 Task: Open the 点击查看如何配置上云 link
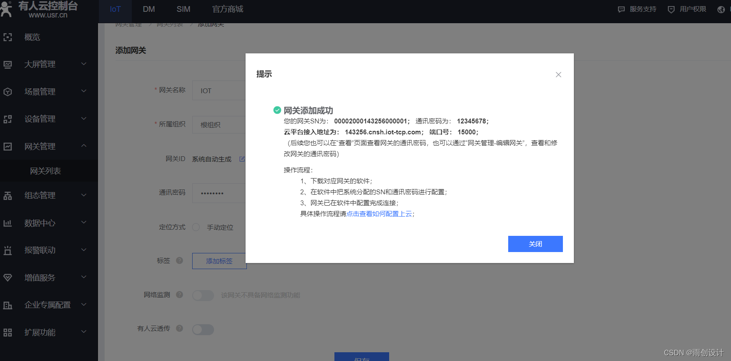[x=379, y=214]
